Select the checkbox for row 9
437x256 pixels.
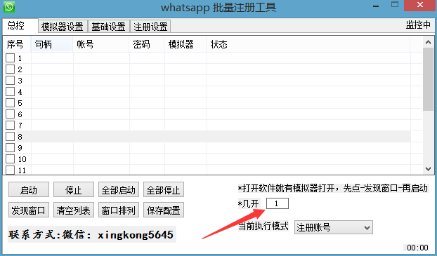11,148
